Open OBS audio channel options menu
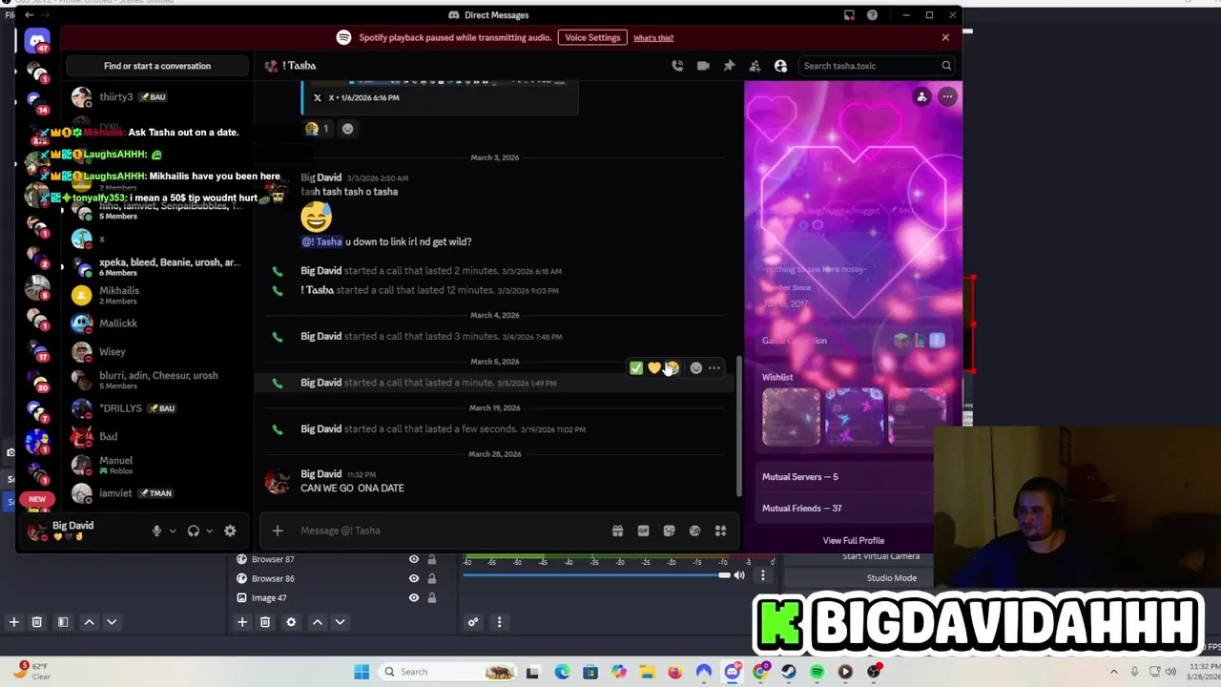The height and width of the screenshot is (687, 1221). 762,575
